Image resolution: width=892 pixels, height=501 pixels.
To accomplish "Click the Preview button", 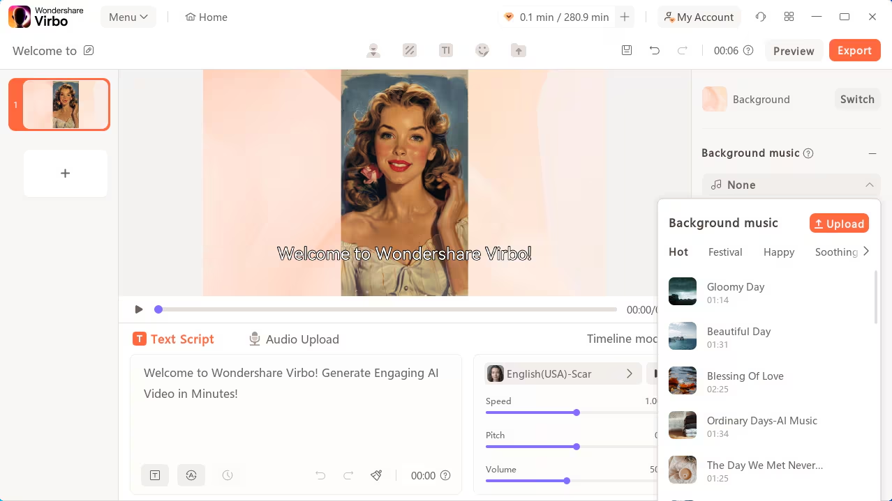I will click(794, 50).
